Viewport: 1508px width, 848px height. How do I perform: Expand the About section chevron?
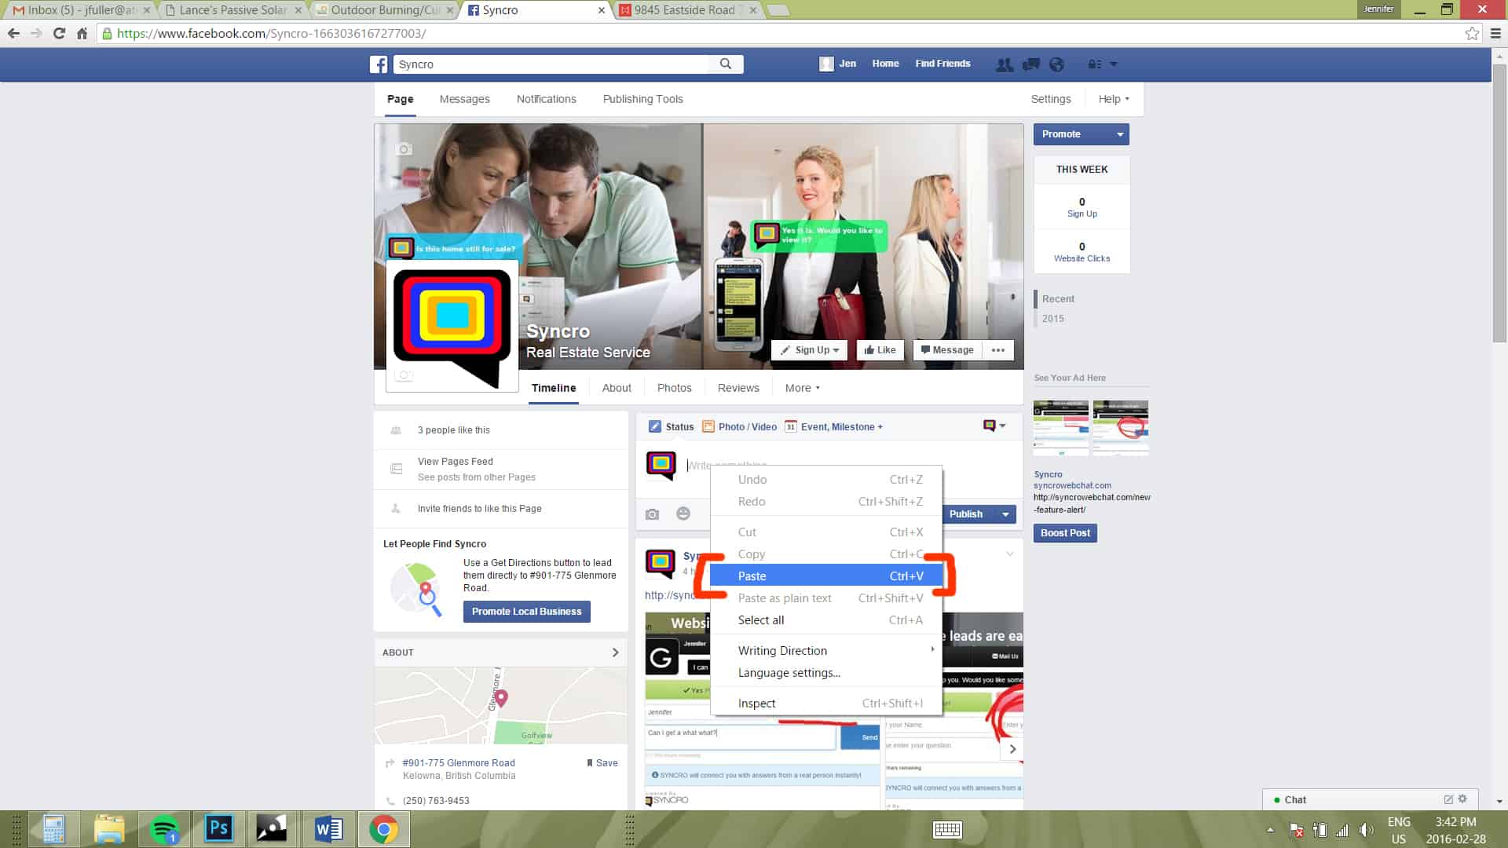tap(615, 652)
